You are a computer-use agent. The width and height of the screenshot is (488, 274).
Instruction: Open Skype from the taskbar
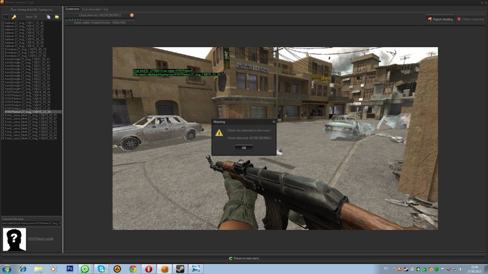pos(101,269)
